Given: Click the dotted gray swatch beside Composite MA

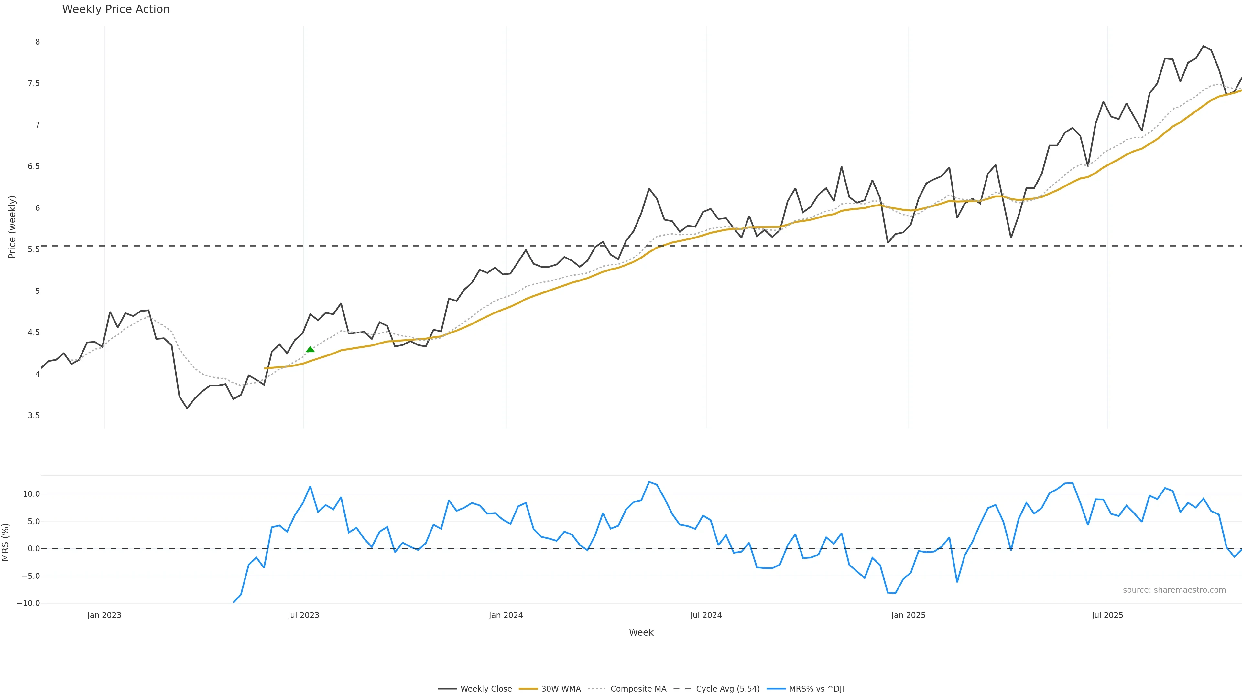Looking at the screenshot, I should point(597,689).
